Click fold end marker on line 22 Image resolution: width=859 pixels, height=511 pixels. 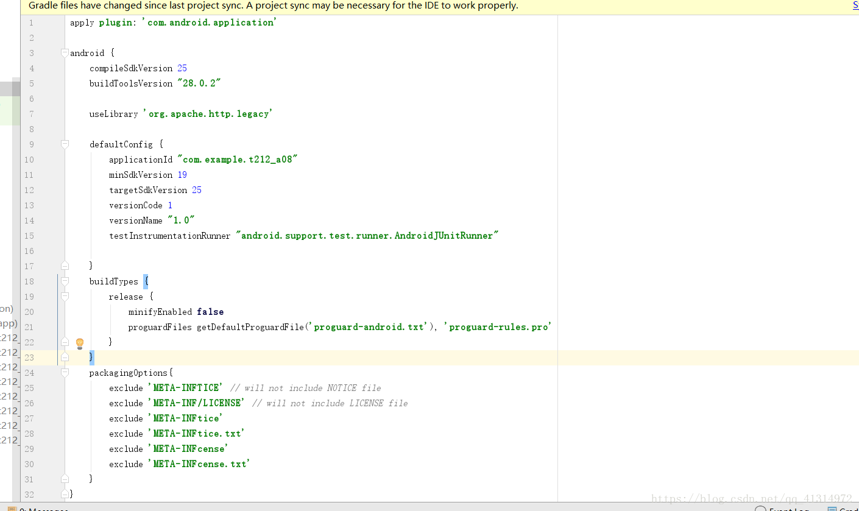click(x=65, y=342)
